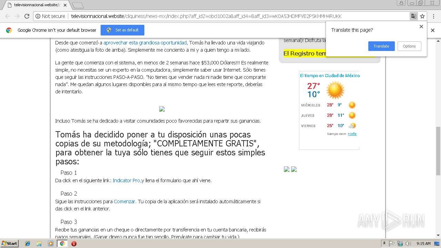Open the +info weather link
Screen dimensions: 441x248
[352, 134]
